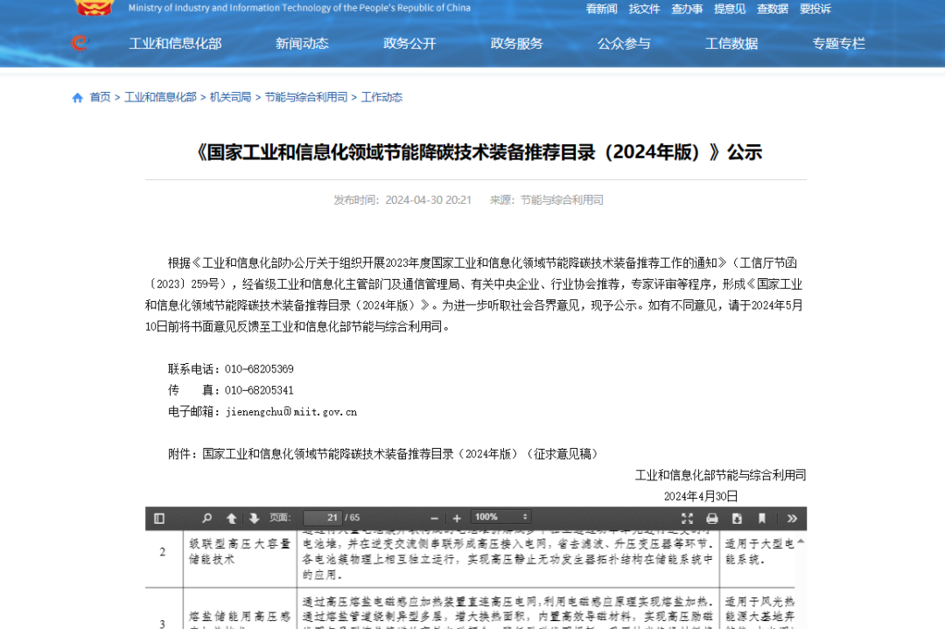Screen dimensions: 945x629
Task: Click the 查数据 quick link
Action: click(x=773, y=9)
